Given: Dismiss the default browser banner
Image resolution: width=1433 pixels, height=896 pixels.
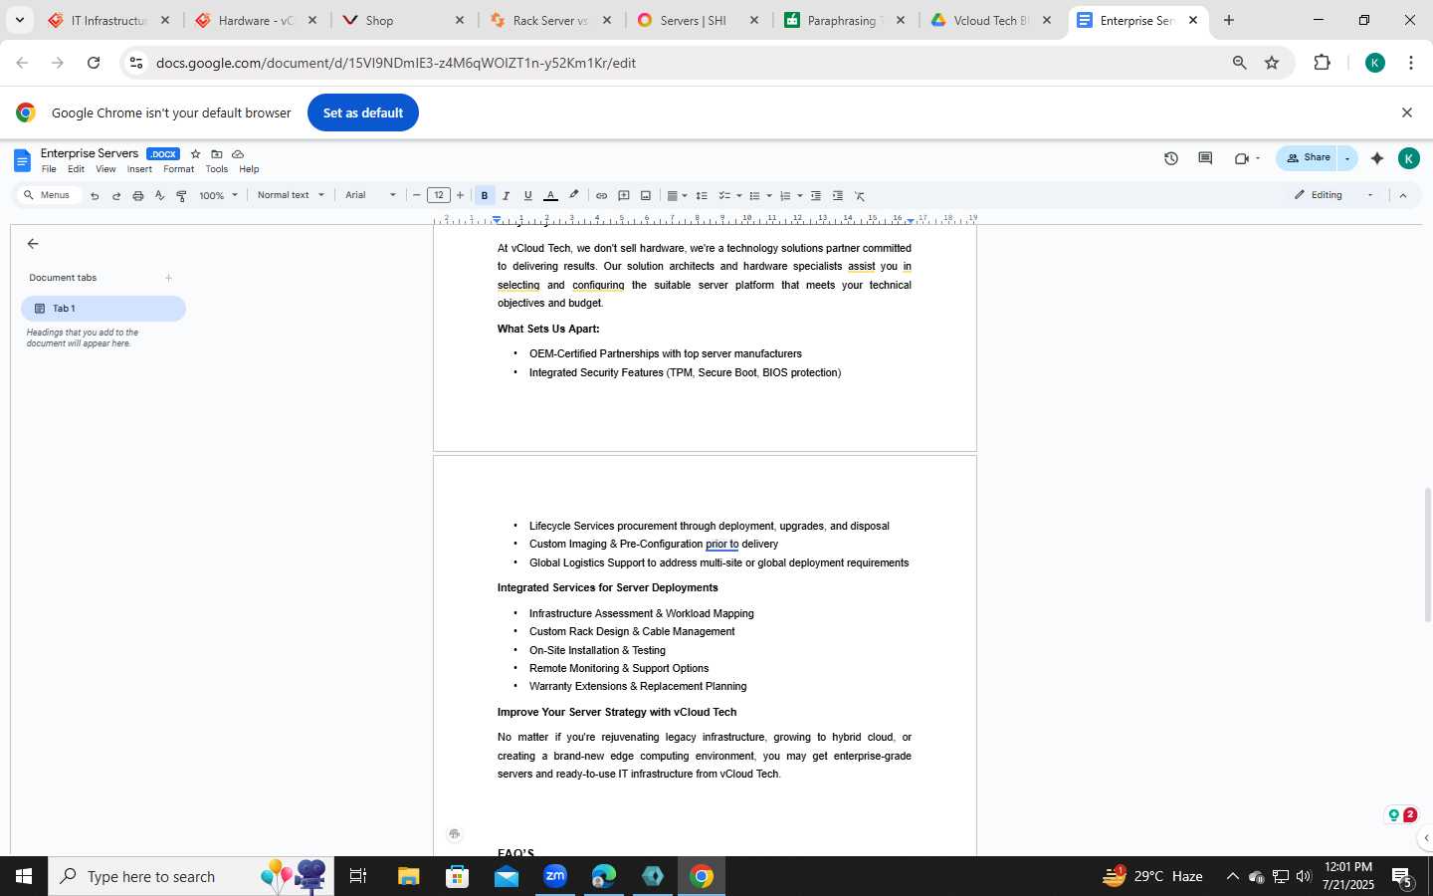Looking at the screenshot, I should (1407, 112).
